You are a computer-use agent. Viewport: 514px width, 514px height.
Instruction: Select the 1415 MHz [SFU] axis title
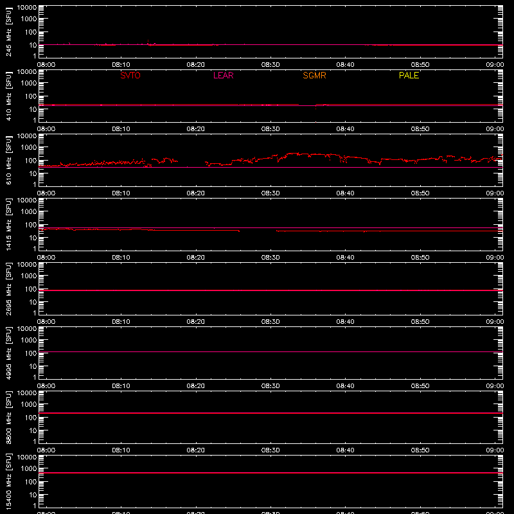(8, 224)
